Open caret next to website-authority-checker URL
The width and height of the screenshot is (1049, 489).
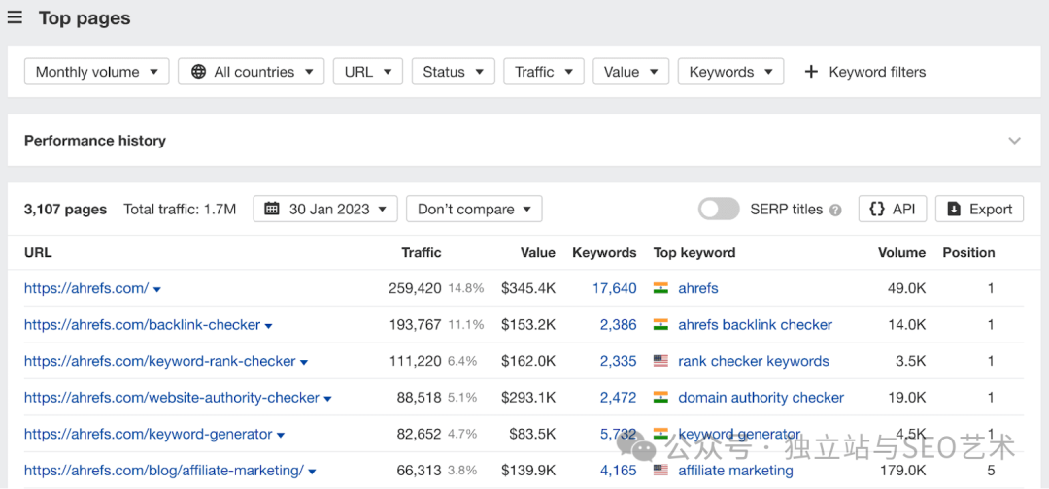[328, 399]
